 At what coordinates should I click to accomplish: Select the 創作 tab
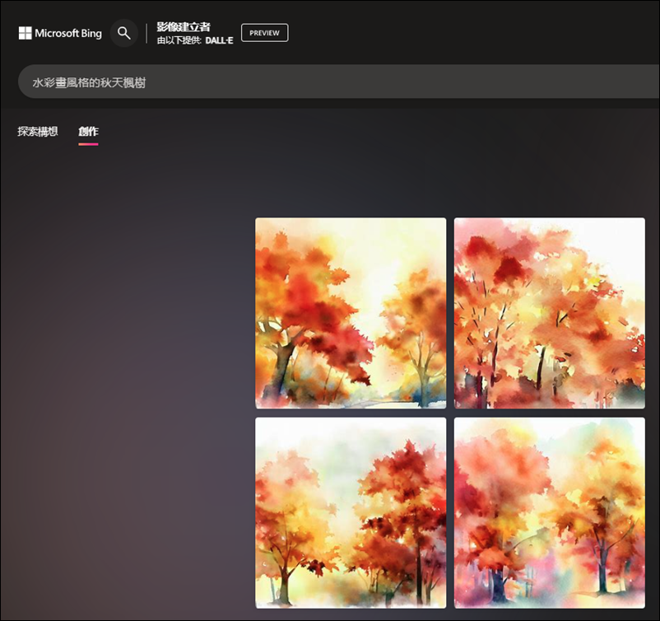88,132
